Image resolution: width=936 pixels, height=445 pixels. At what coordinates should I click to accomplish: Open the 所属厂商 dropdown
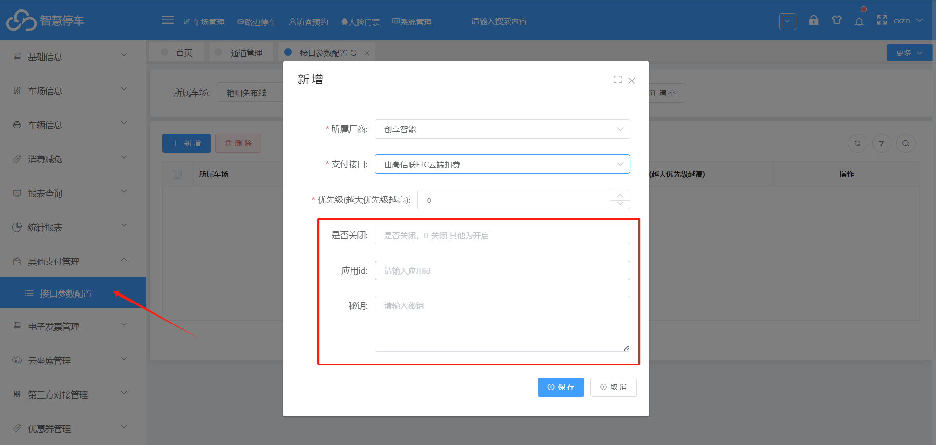click(x=502, y=129)
